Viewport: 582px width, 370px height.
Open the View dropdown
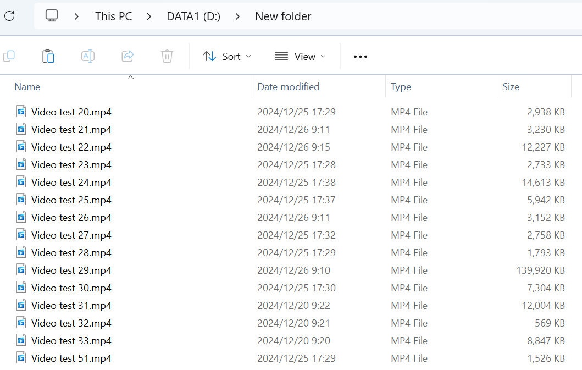click(300, 57)
